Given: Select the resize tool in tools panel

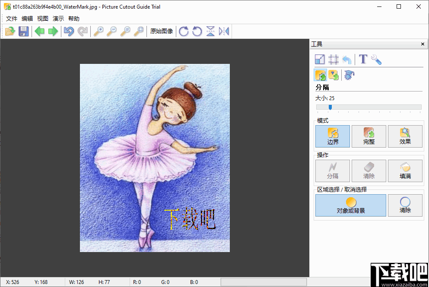Looking at the screenshot, I should 320,59.
